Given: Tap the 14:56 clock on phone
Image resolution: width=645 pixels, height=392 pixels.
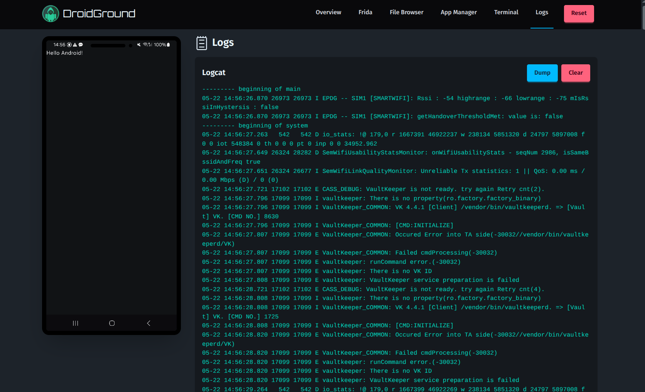Looking at the screenshot, I should pos(59,45).
